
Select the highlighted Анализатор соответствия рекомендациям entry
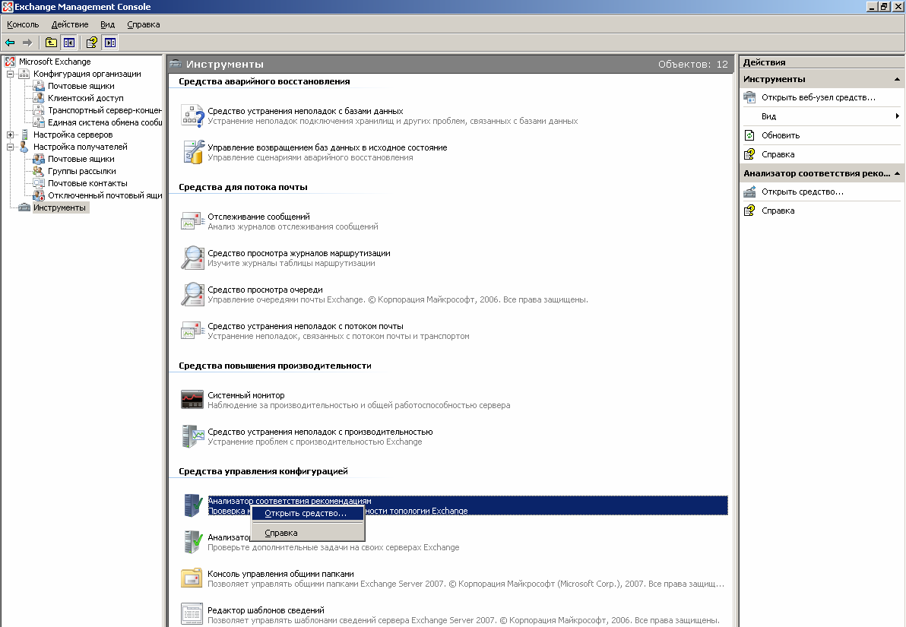tap(467, 505)
